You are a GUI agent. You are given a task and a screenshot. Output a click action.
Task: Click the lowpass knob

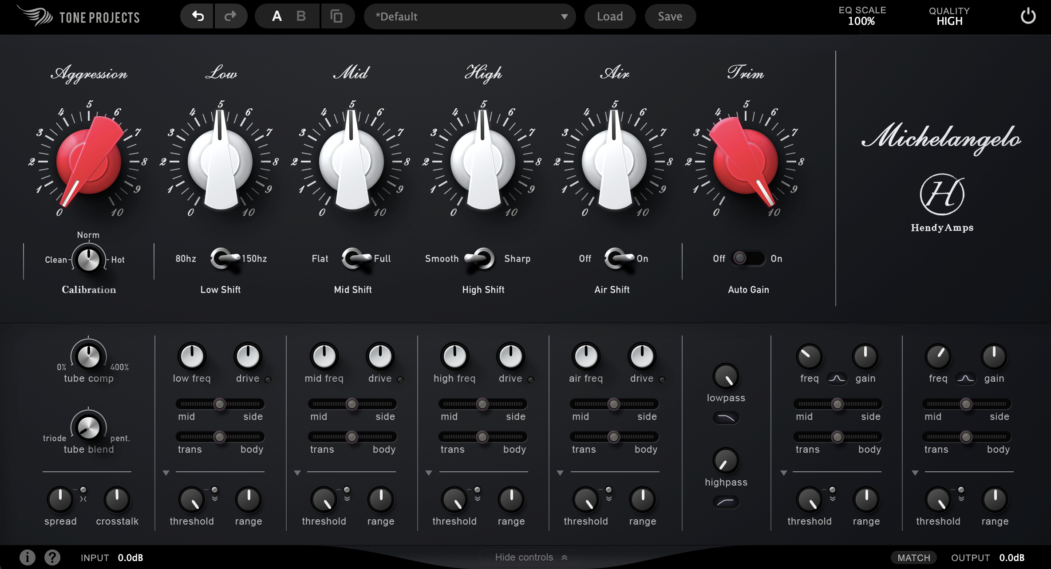(726, 376)
